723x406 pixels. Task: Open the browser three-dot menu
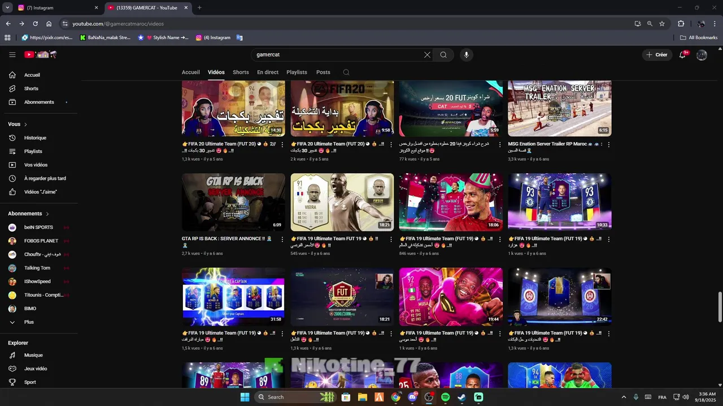click(x=715, y=24)
